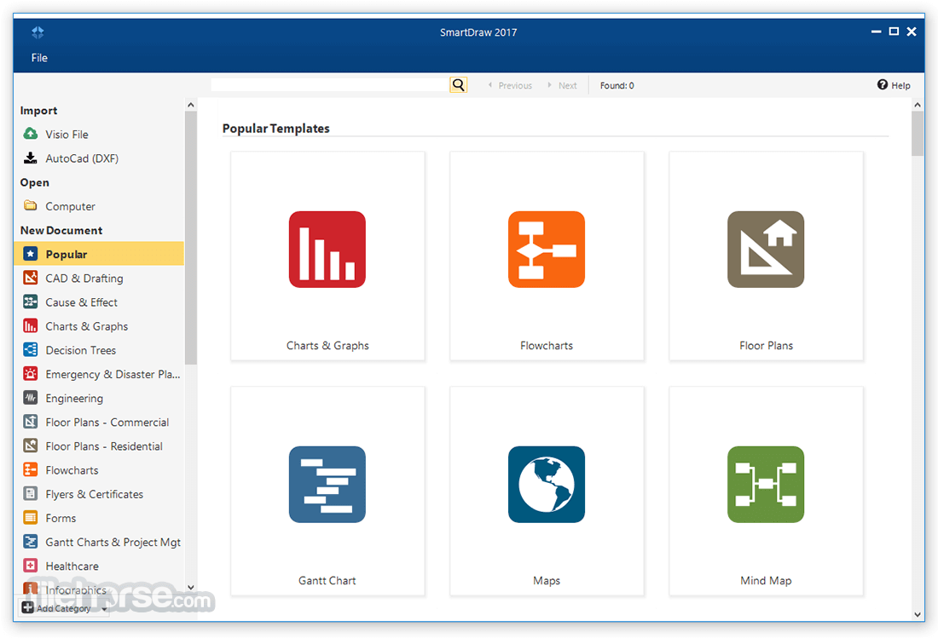The image size is (938, 638).
Task: Open Help
Action: (x=894, y=85)
